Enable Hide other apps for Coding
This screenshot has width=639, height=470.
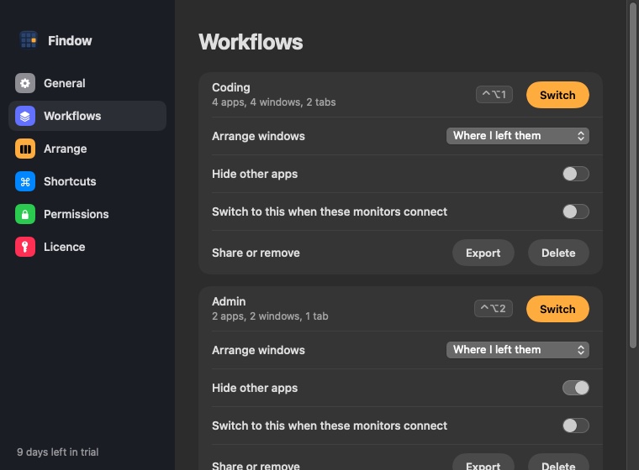click(x=575, y=174)
